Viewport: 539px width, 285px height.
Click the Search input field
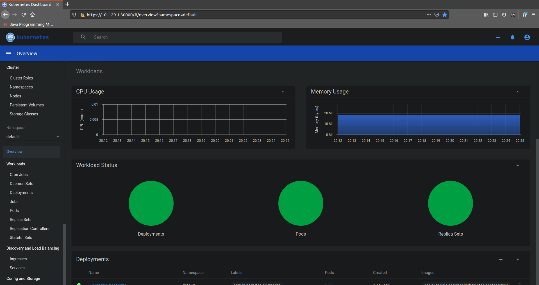[178, 37]
